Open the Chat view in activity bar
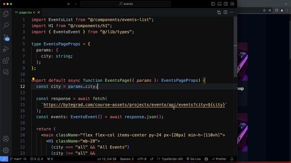Screen dimensions: 291x163 (6, 72)
